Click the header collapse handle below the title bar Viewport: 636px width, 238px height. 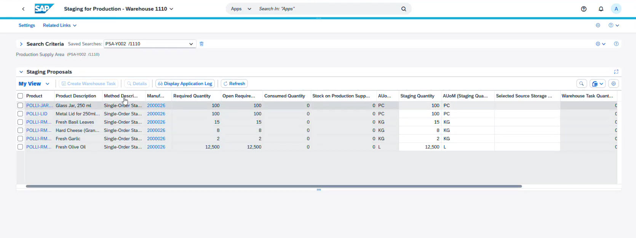coord(318,18)
